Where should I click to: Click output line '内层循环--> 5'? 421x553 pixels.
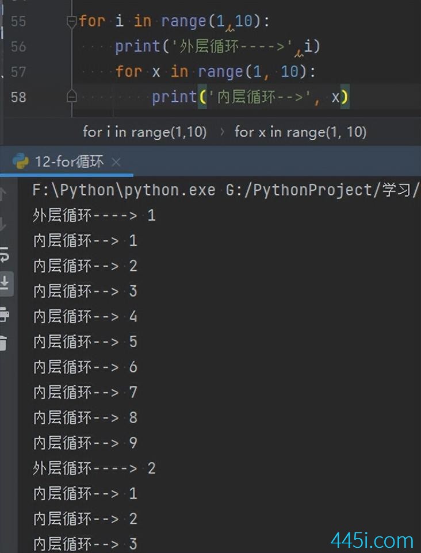85,342
